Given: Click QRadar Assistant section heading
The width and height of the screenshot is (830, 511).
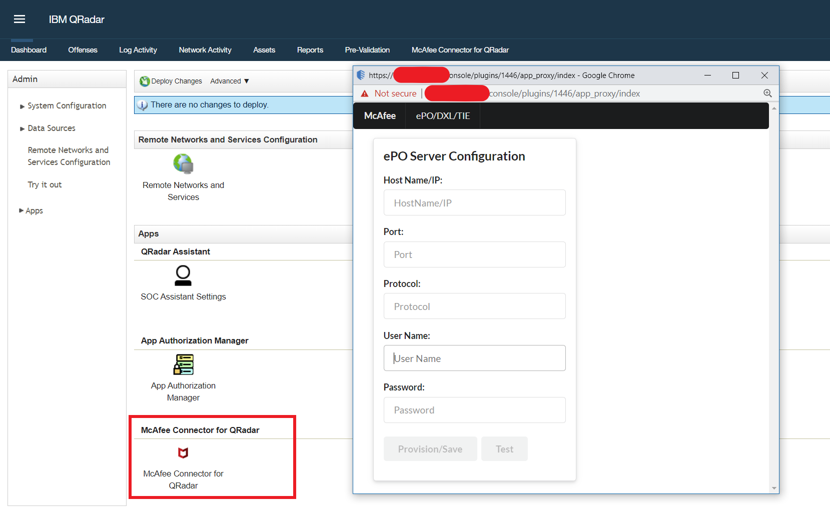Looking at the screenshot, I should pos(175,251).
